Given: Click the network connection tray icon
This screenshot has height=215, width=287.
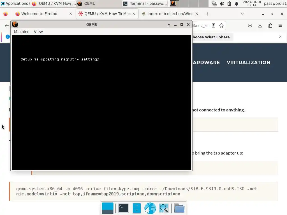Looking at the screenshot, I should 214,3.
